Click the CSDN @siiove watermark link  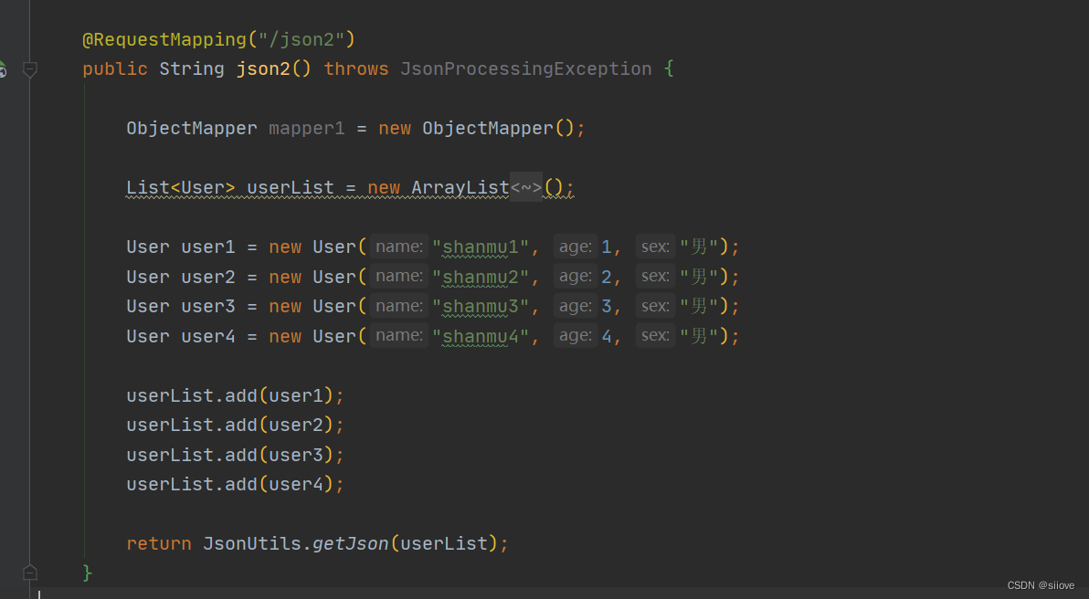[1041, 585]
